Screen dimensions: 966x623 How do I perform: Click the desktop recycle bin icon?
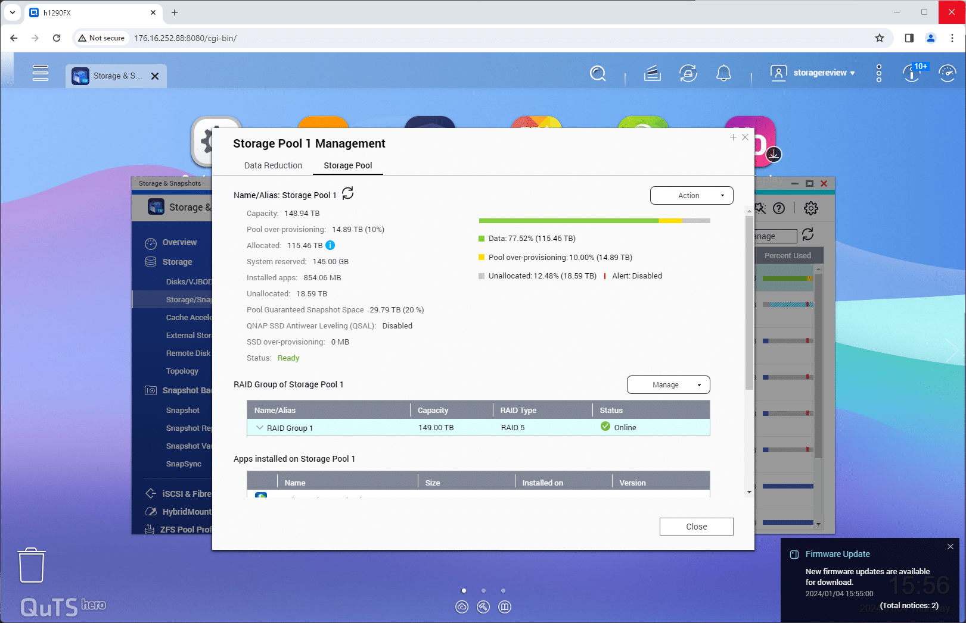pyautogui.click(x=32, y=565)
